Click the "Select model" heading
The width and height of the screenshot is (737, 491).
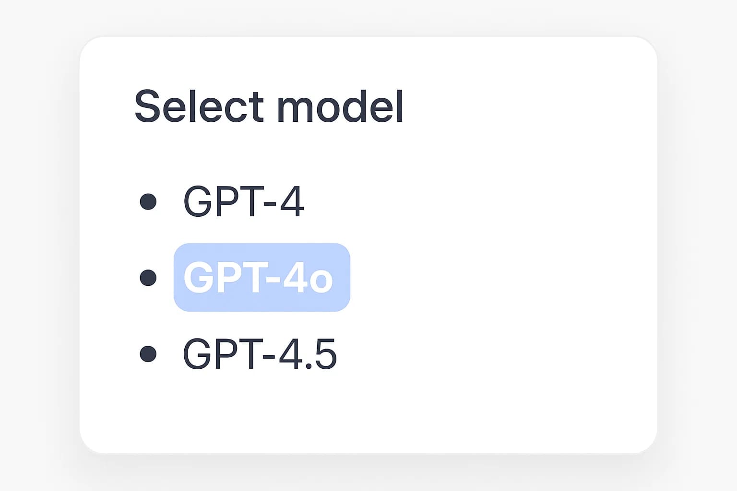point(269,106)
